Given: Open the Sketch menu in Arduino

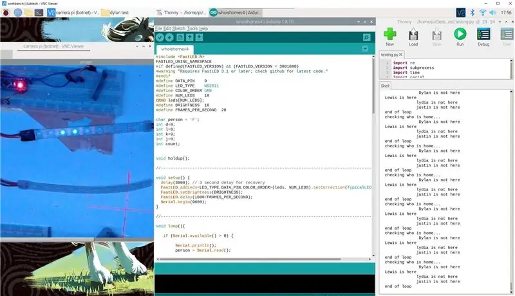Looking at the screenshot, I should (179, 28).
